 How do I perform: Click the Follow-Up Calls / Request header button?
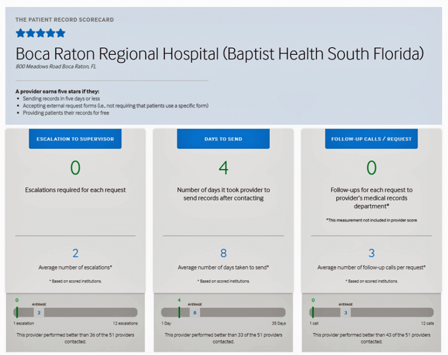coord(371,139)
